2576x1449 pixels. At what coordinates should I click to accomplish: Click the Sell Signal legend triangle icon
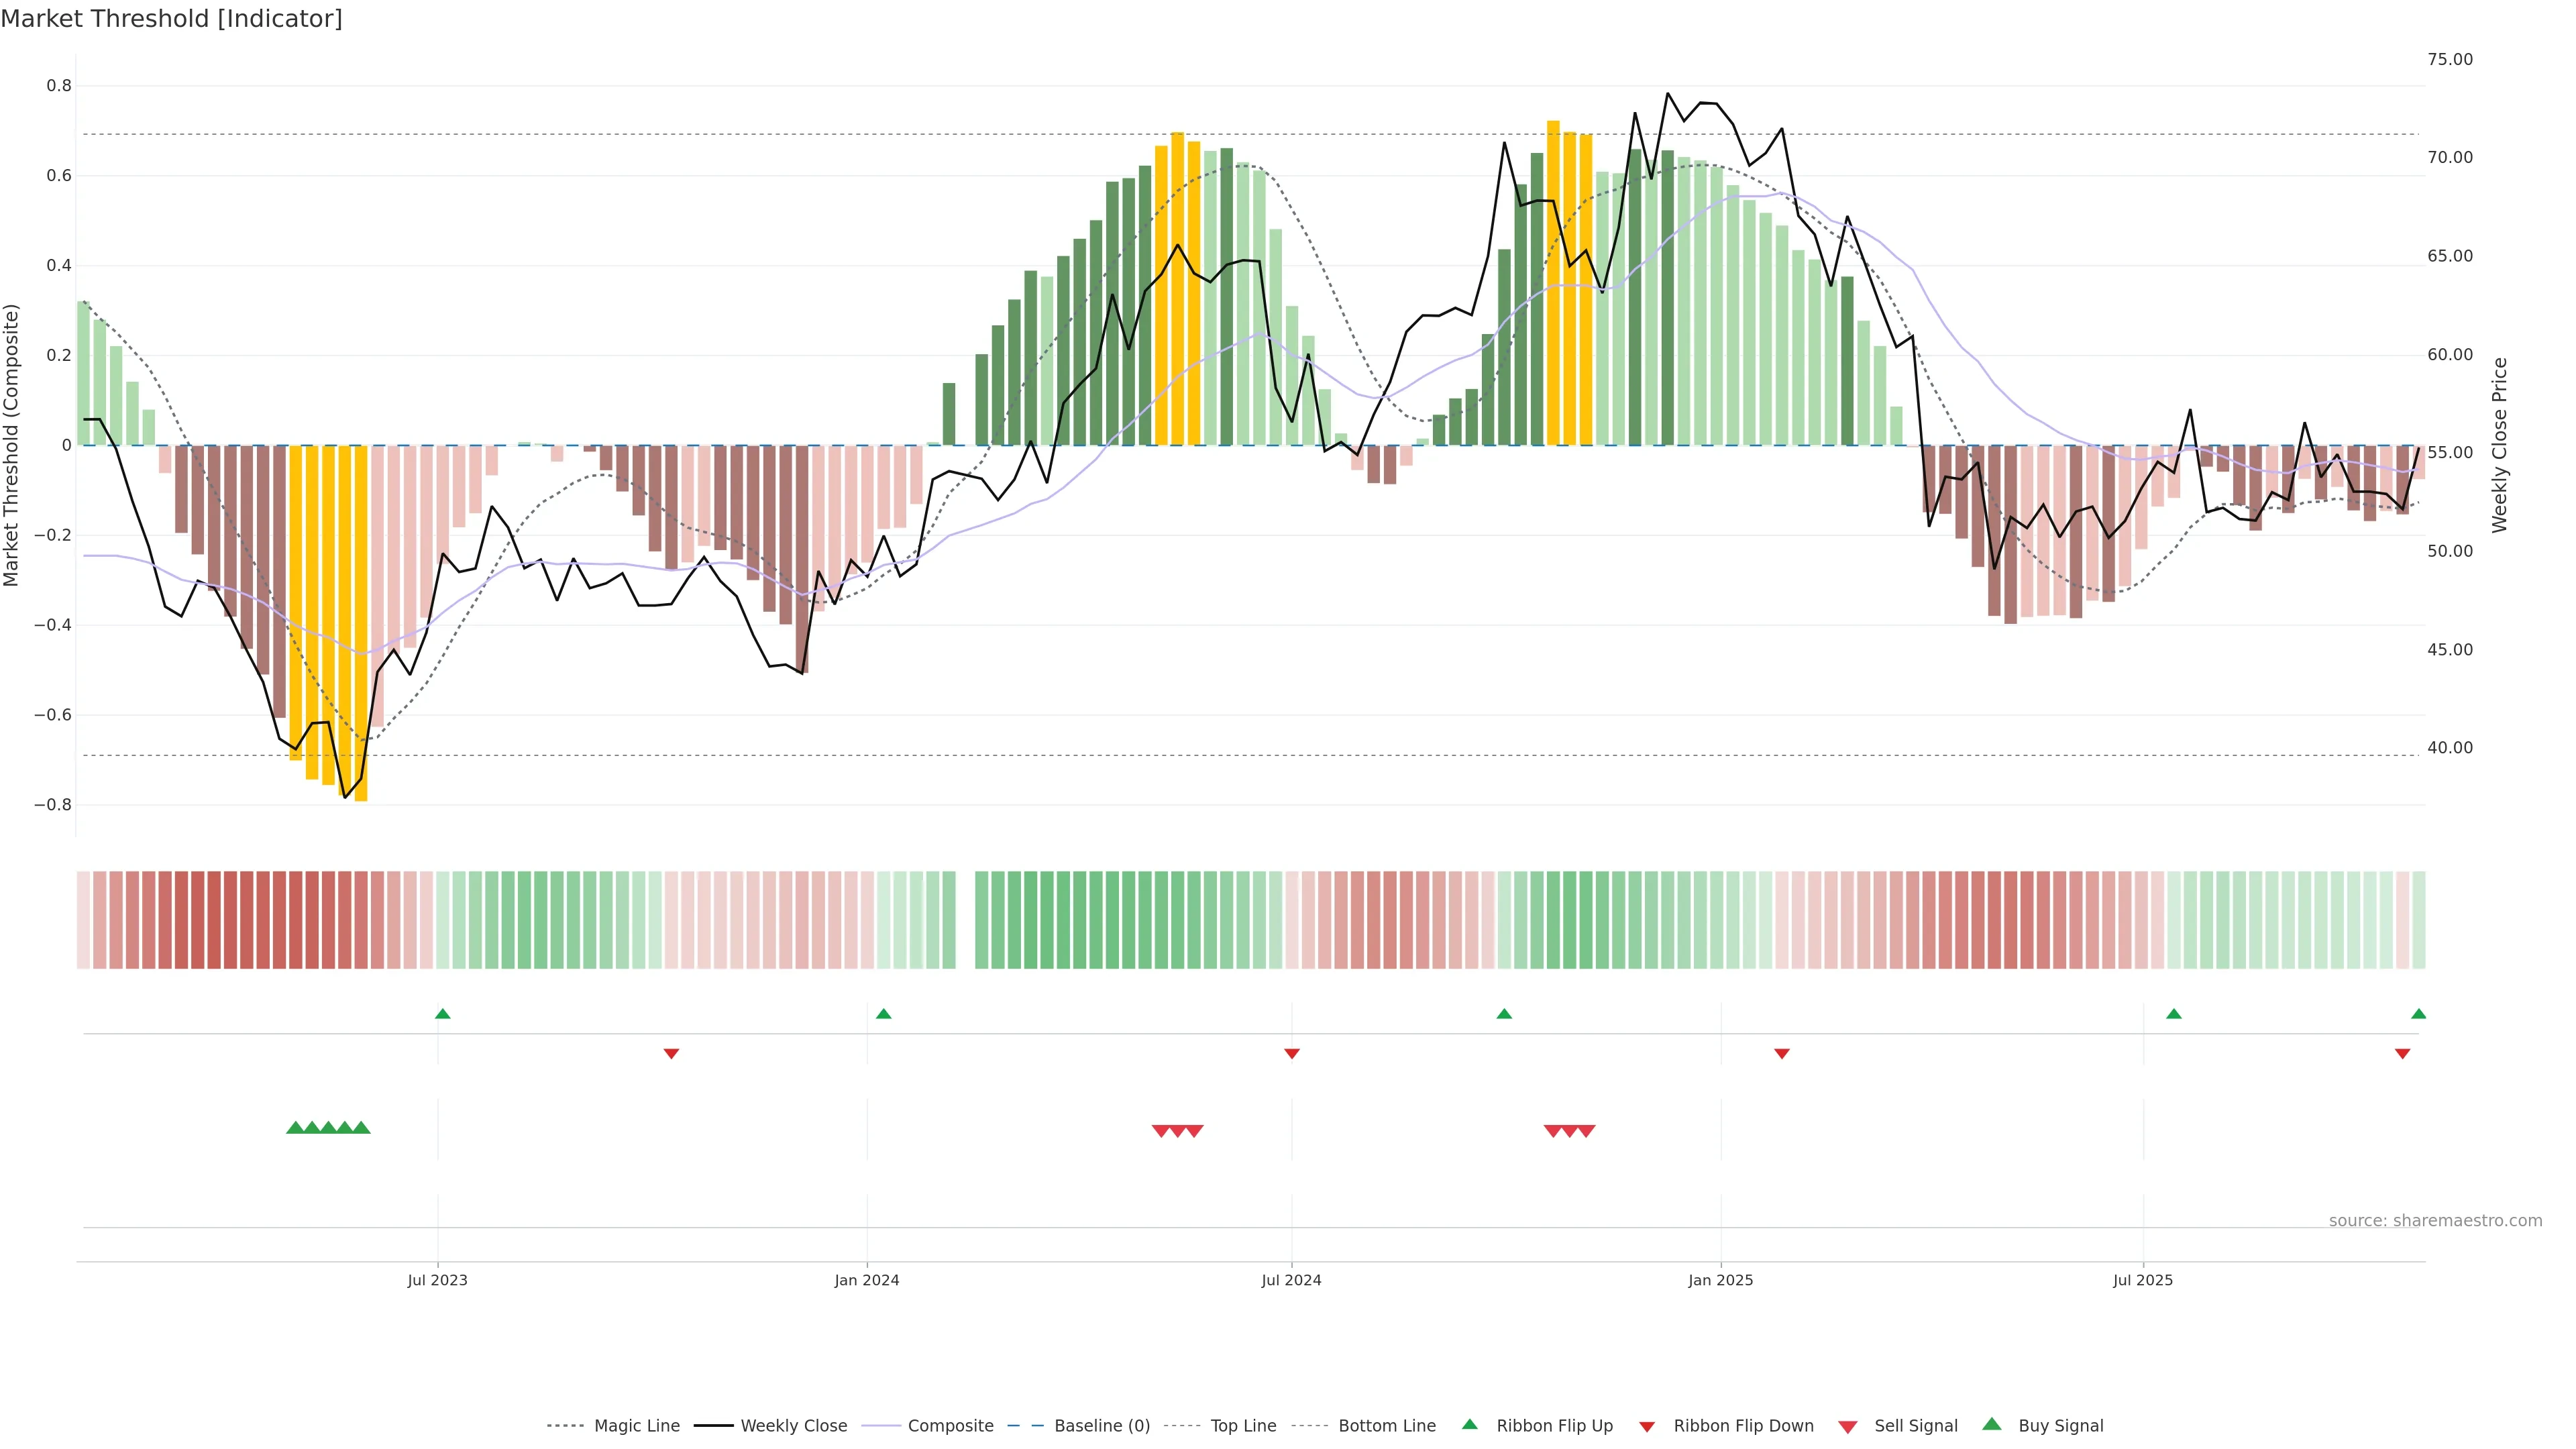click(1847, 1426)
